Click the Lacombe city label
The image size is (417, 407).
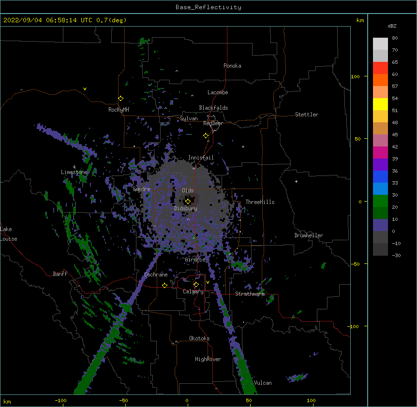218,92
